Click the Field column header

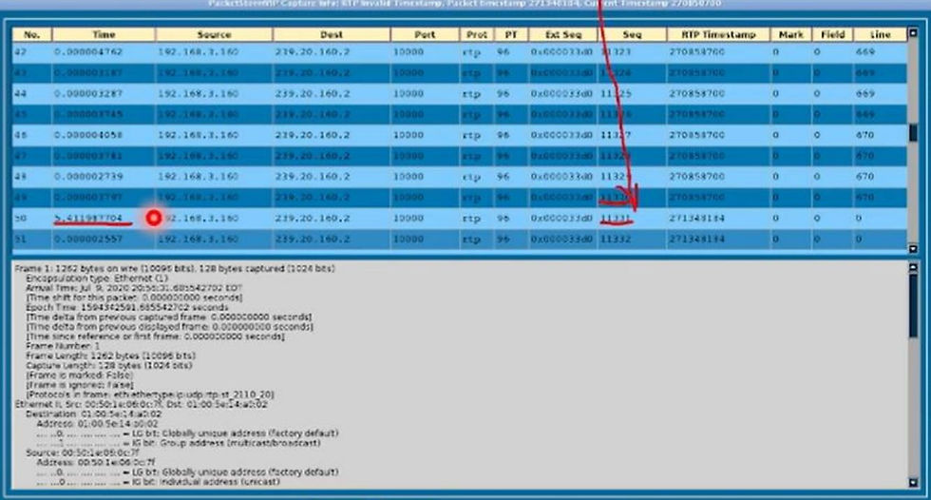[832, 34]
